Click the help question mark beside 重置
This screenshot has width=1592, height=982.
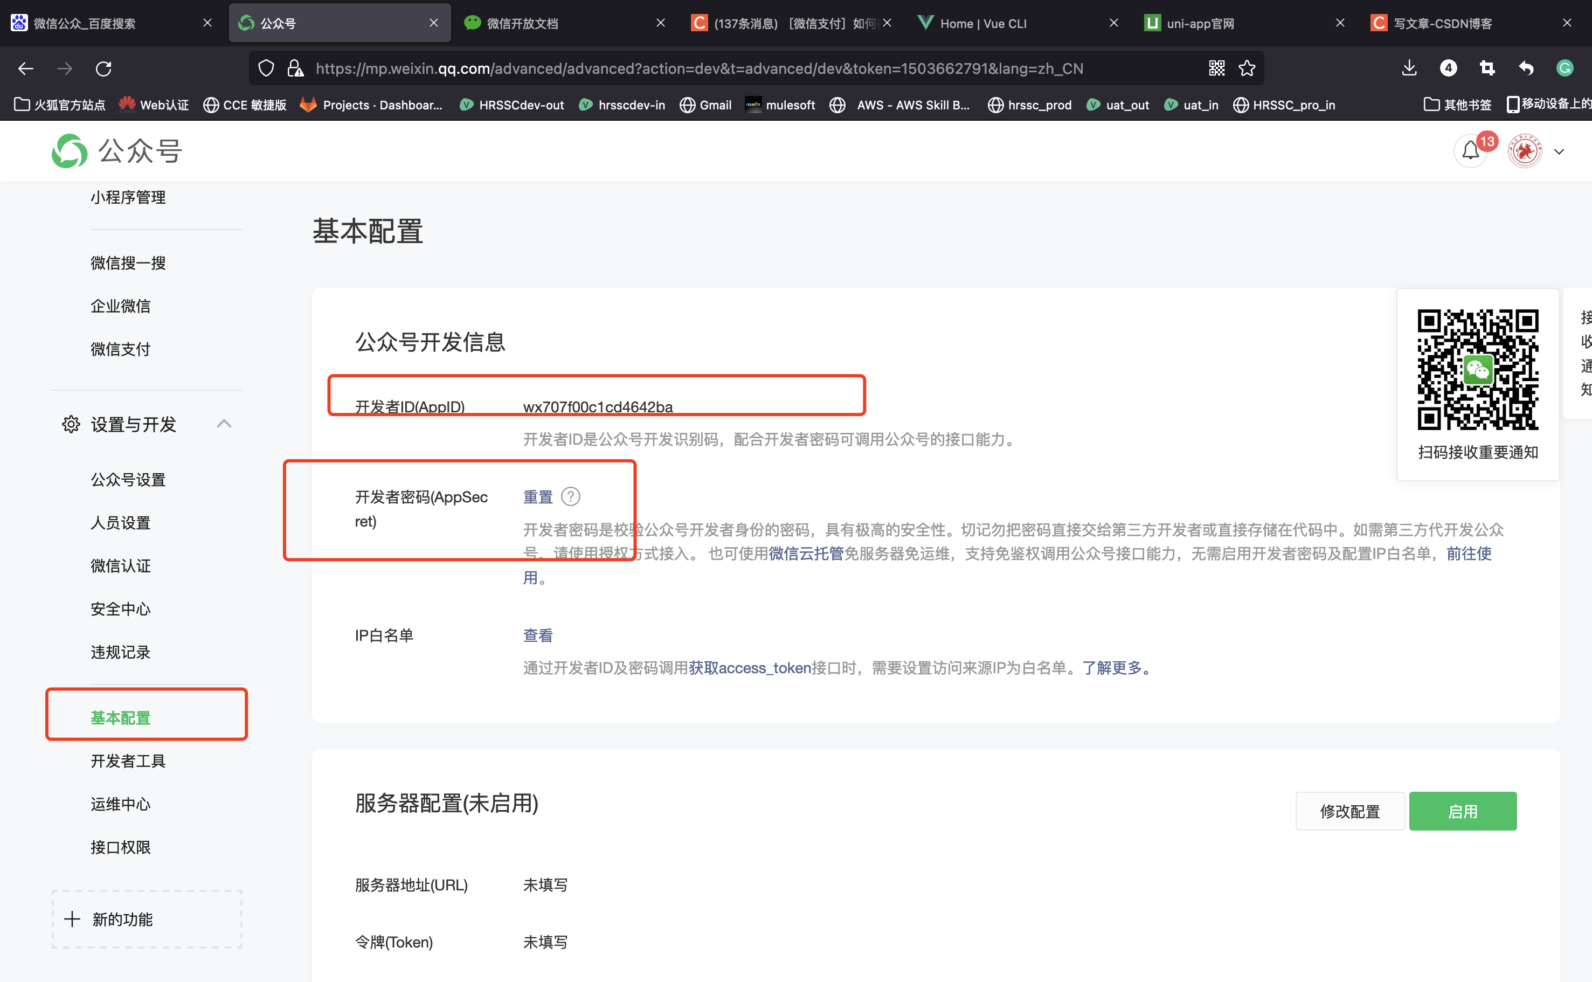[x=570, y=497]
